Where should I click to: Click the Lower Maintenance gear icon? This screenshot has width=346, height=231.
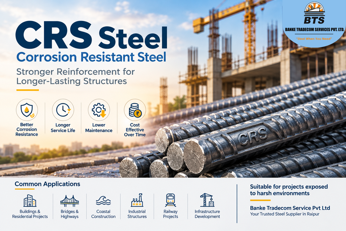coord(99,110)
